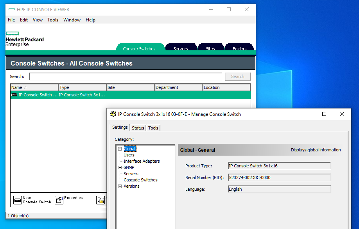
Task: Click the HPE IP Console Viewer title bar icon
Action: (12, 9)
